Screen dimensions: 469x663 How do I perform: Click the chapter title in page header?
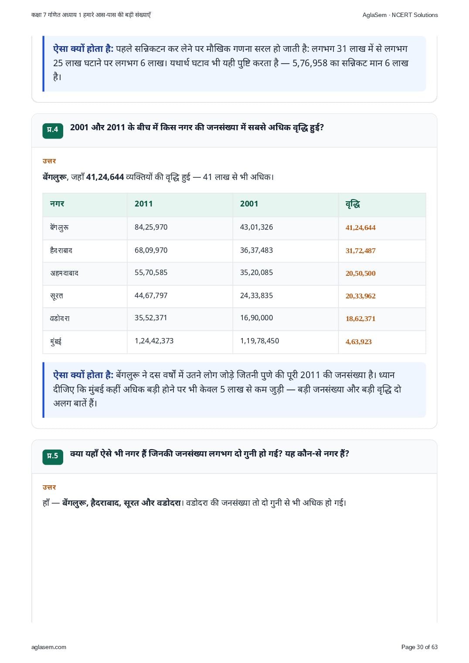(x=91, y=15)
